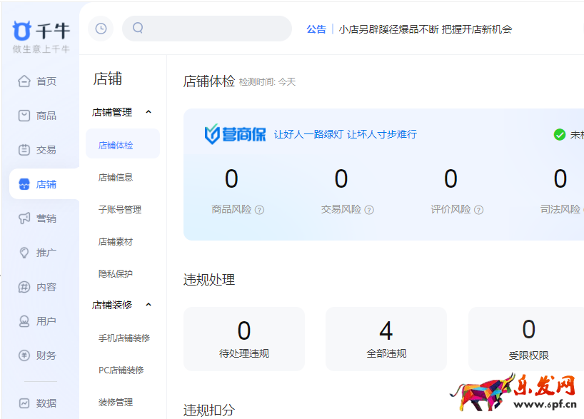Open the search history clock icon

point(101,29)
